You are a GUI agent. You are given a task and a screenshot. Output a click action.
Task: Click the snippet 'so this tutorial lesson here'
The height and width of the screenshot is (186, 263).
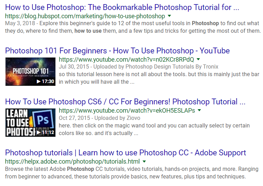coord(159,78)
